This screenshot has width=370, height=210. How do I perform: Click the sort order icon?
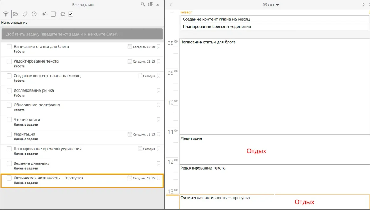[150, 5]
